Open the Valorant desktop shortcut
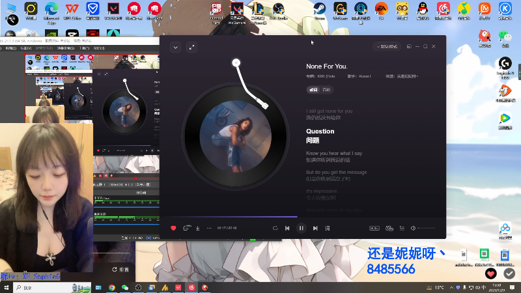 click(113, 11)
